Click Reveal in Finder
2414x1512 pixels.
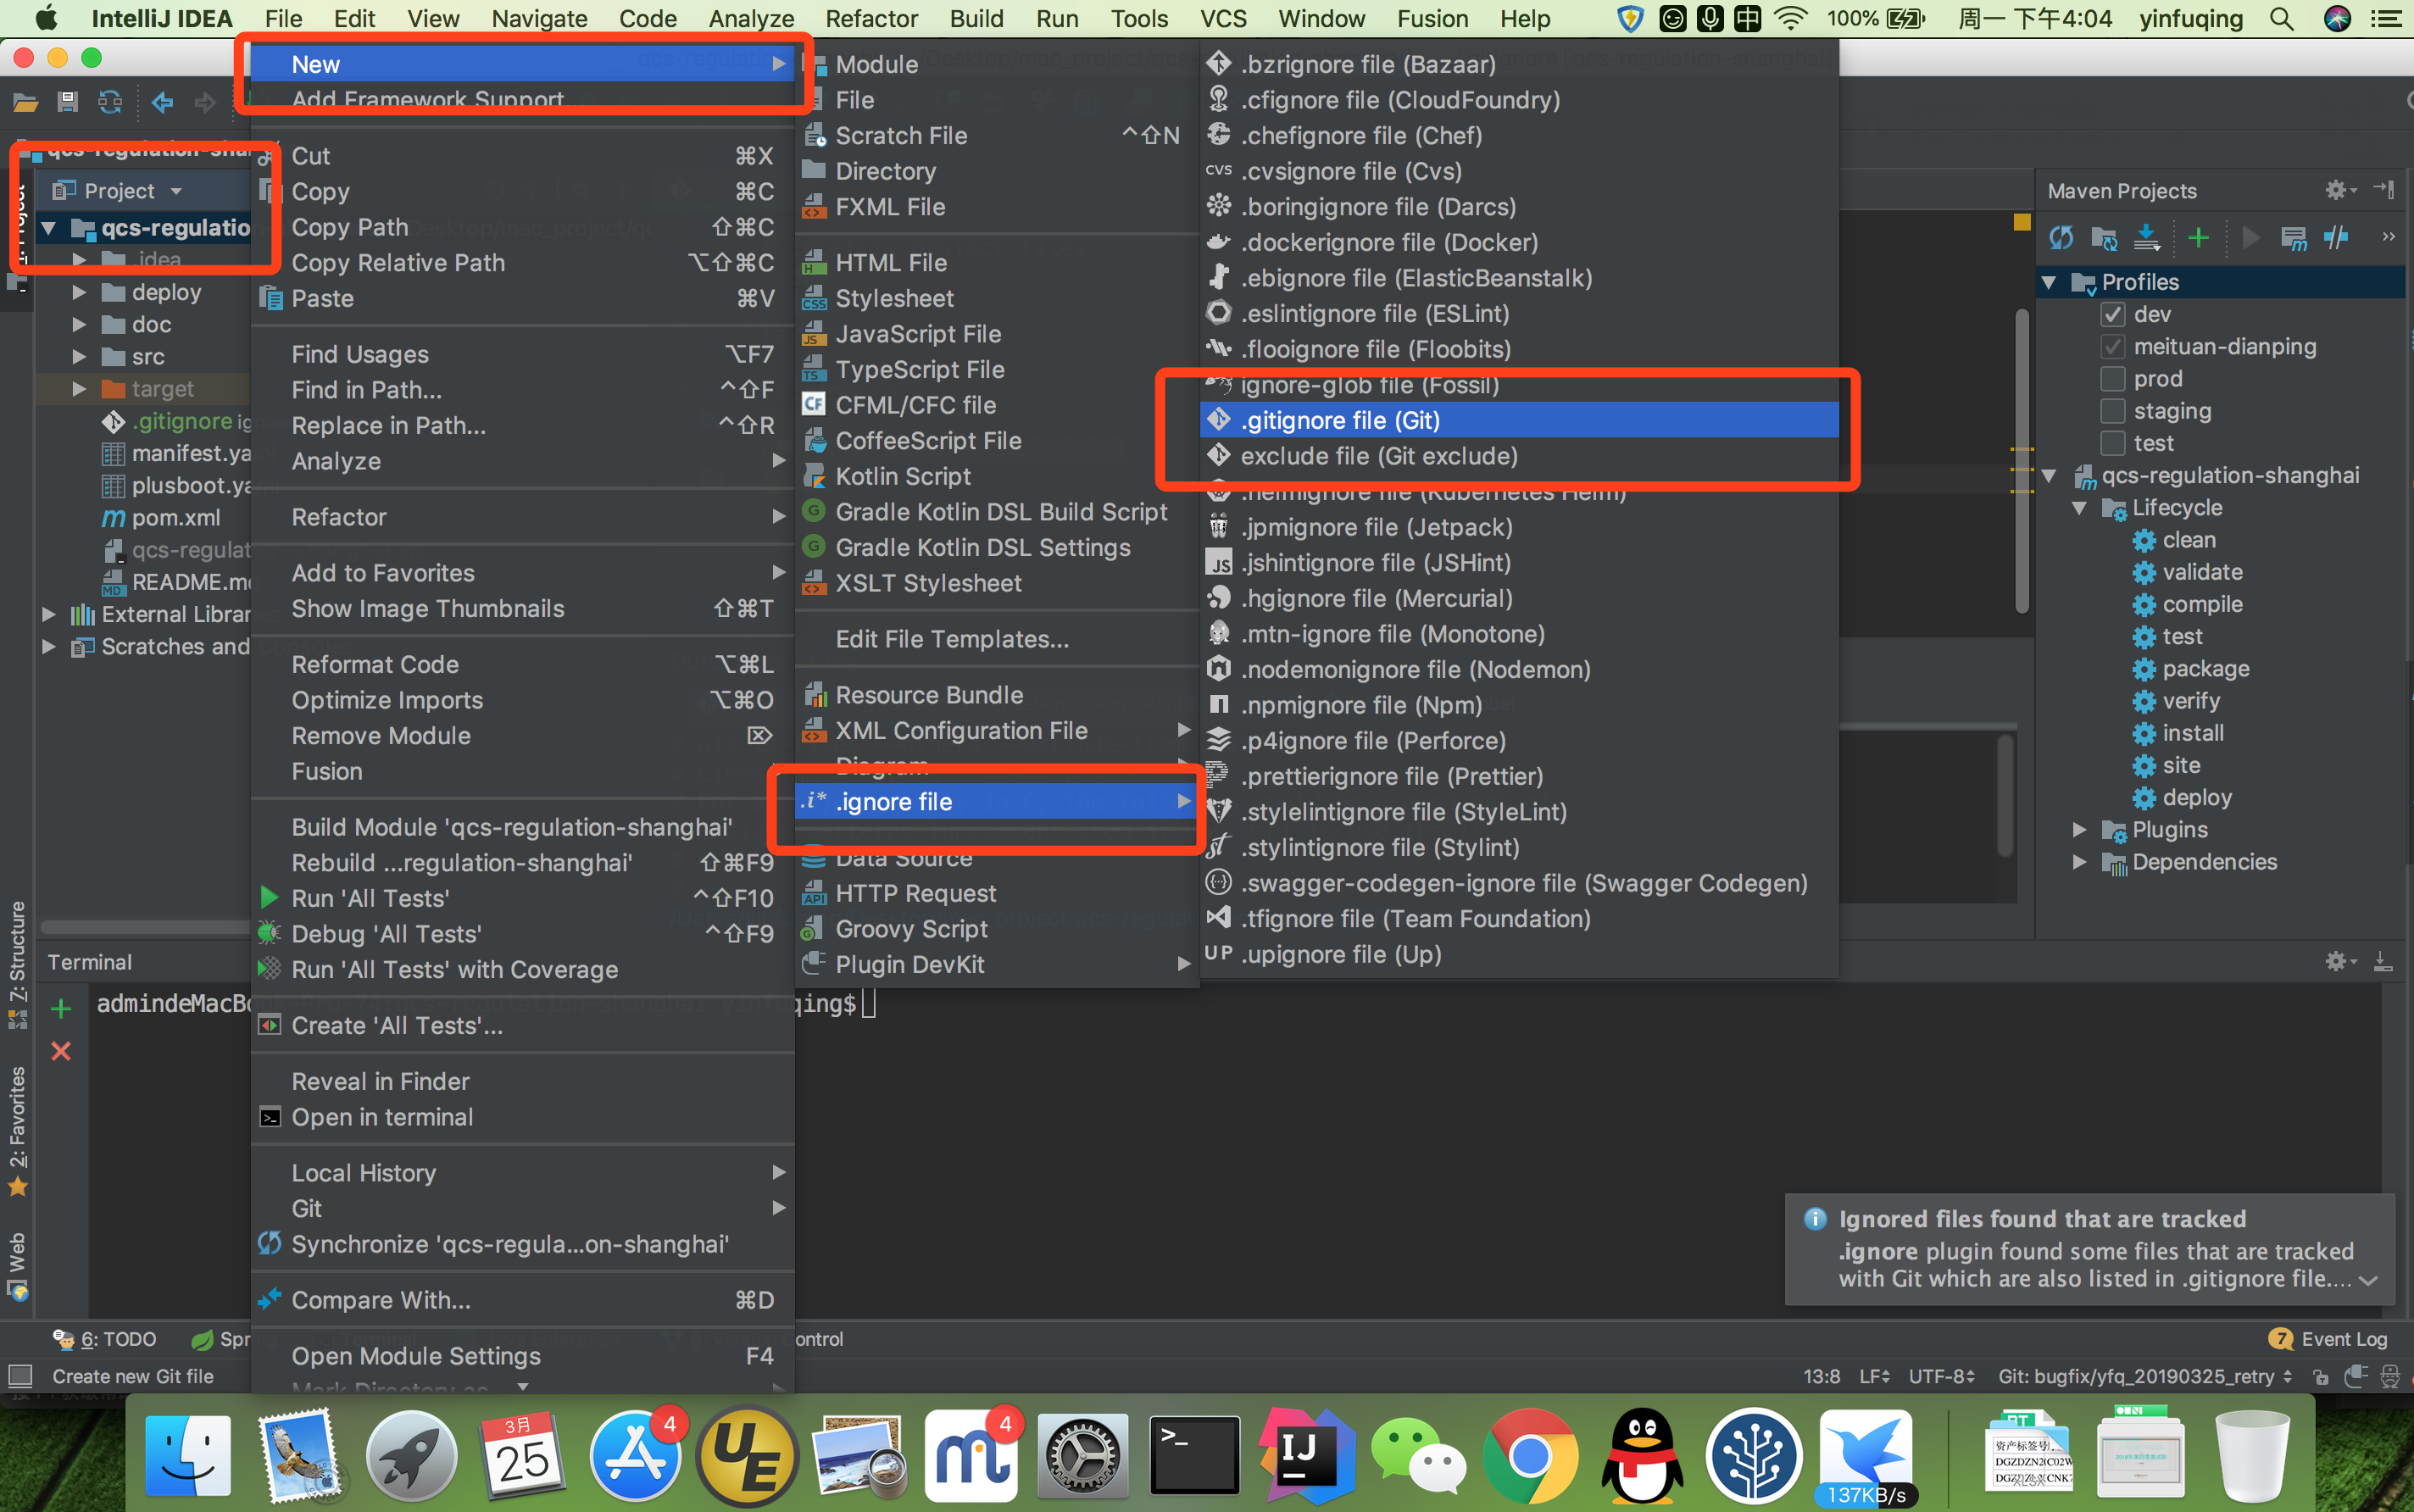[x=522, y=1082]
